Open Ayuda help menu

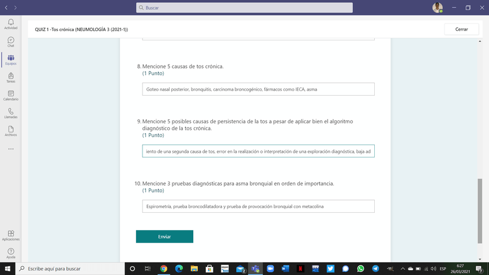pos(10,253)
